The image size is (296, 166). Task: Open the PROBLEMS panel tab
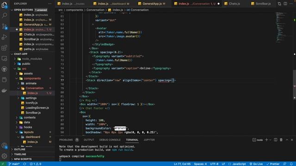(x=66, y=140)
